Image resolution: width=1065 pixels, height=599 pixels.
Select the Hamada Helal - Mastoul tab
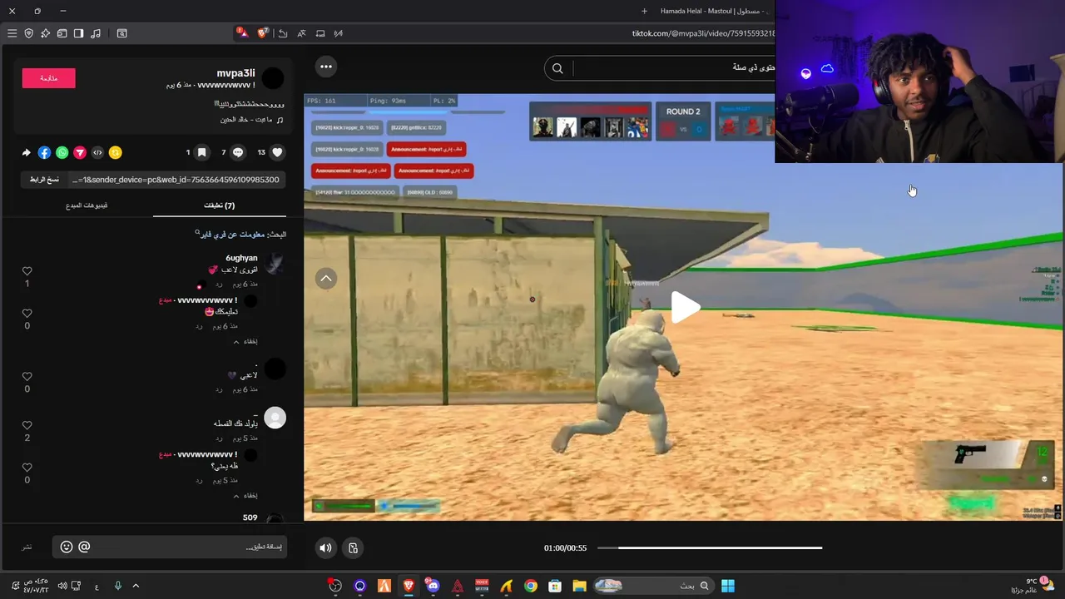[714, 11]
